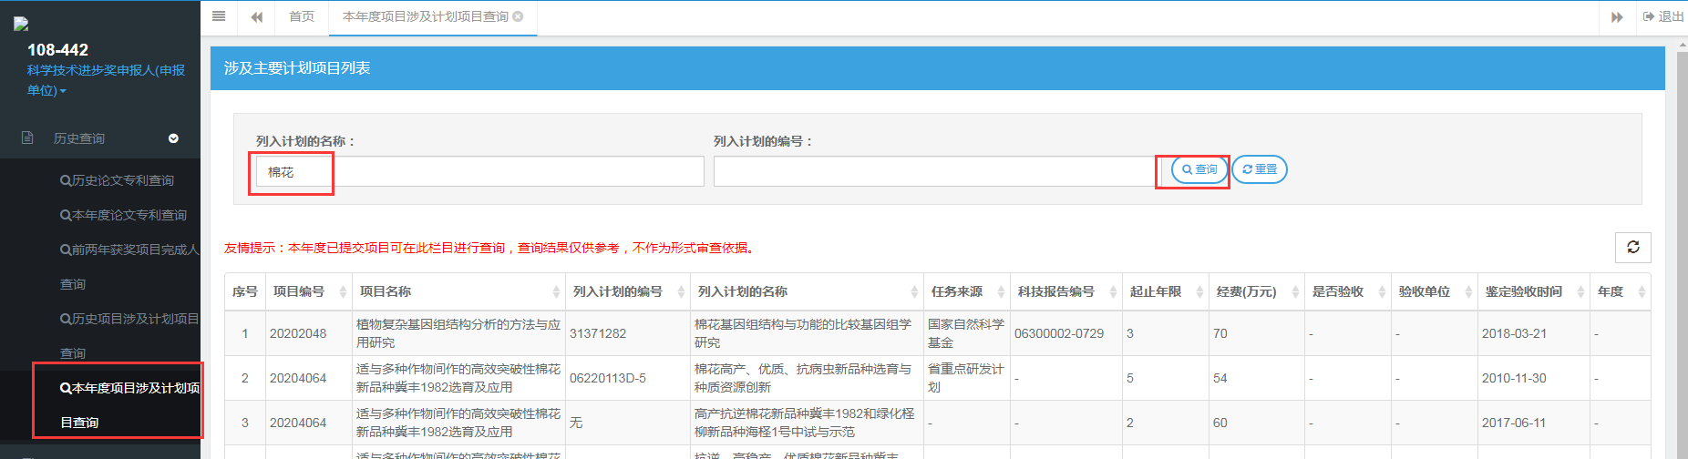Open 本年度论文专利查询 in sidebar
1688x459 pixels.
[123, 215]
